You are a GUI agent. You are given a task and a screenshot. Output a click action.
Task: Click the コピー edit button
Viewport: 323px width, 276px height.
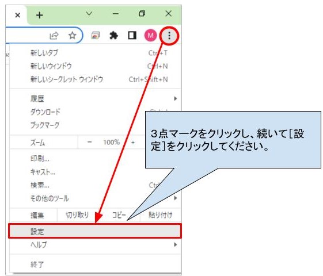tap(119, 215)
